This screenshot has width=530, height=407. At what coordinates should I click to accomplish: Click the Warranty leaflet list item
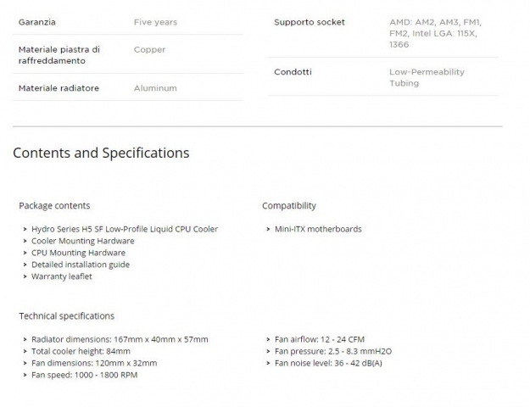point(62,276)
